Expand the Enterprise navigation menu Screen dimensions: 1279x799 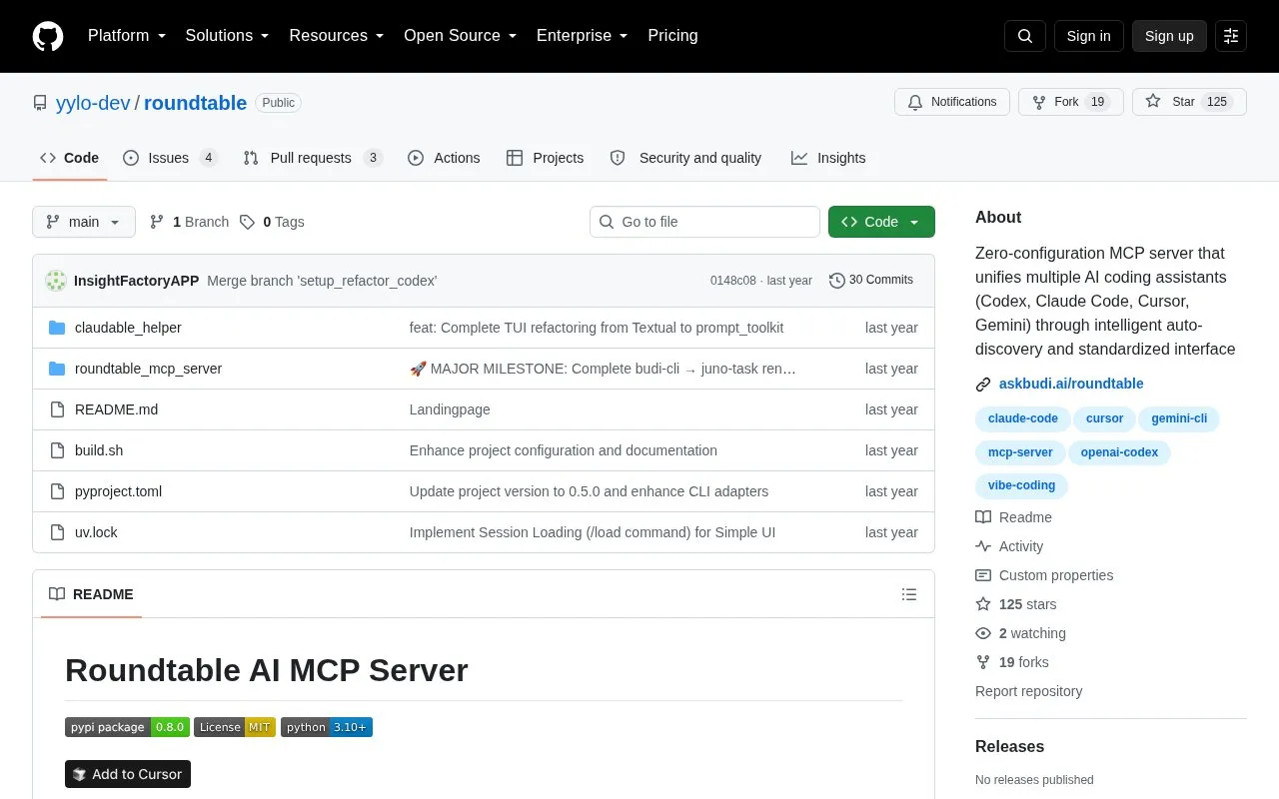(x=583, y=36)
